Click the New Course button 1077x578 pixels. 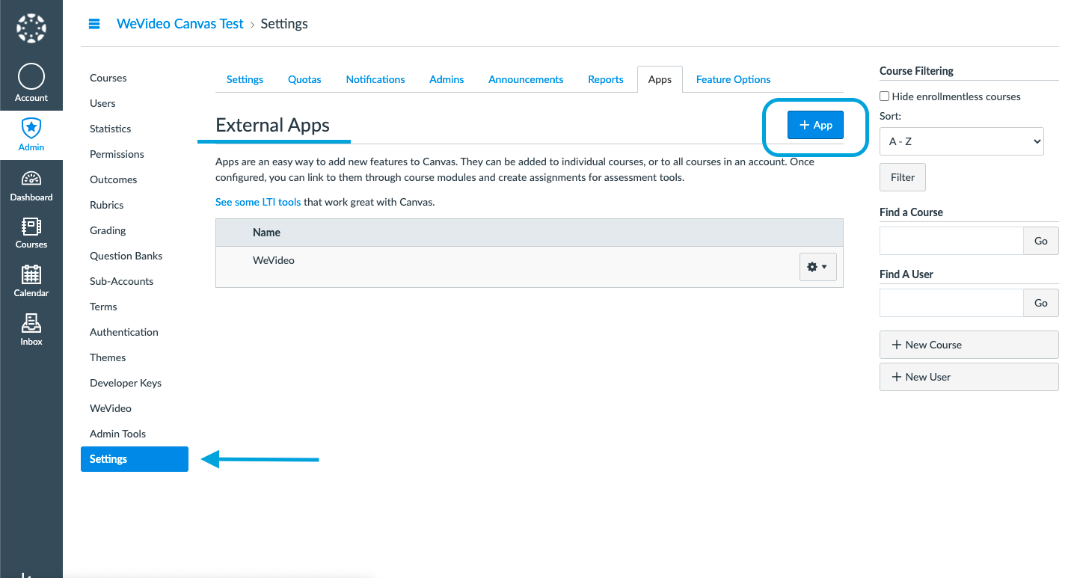click(x=969, y=345)
